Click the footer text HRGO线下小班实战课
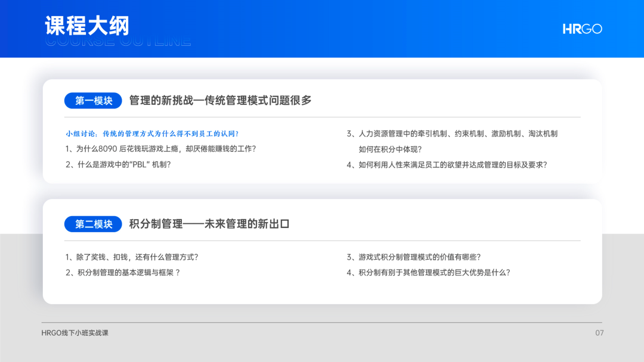The image size is (644, 362). pos(75,333)
